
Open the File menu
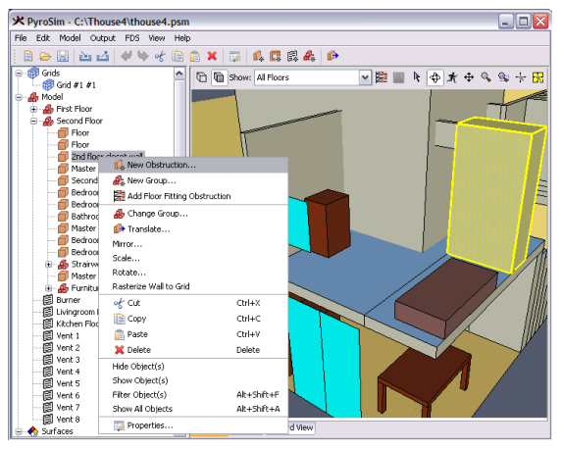[21, 38]
